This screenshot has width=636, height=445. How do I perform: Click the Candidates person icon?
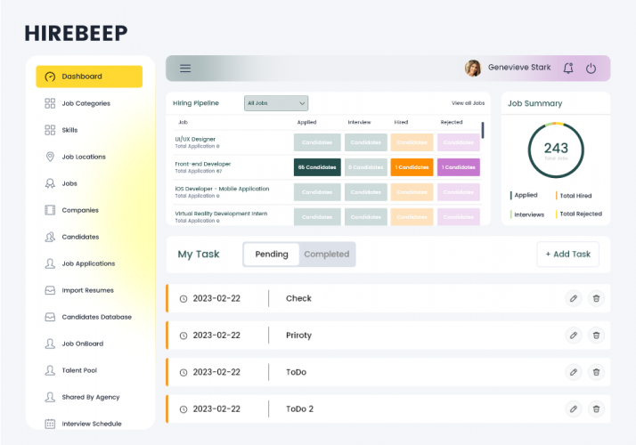click(x=50, y=237)
